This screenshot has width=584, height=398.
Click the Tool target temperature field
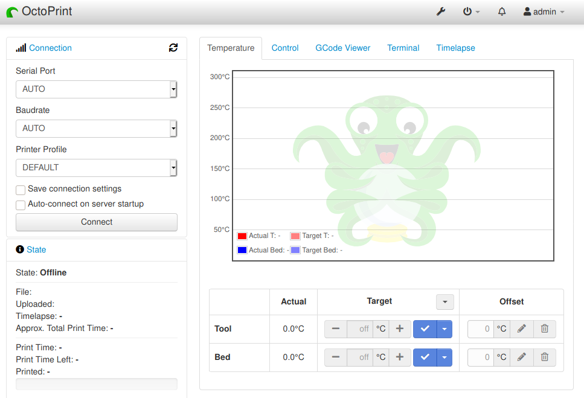point(360,329)
